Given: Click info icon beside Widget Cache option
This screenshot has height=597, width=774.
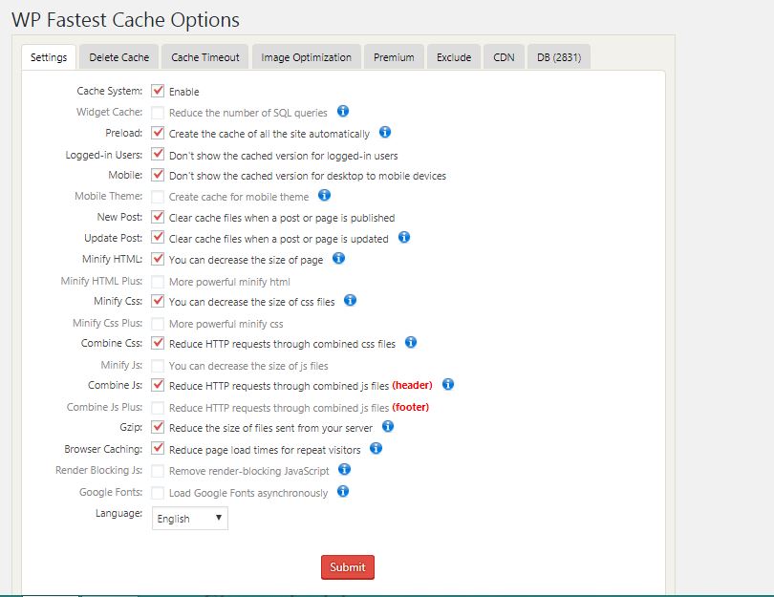Looking at the screenshot, I should tap(343, 111).
